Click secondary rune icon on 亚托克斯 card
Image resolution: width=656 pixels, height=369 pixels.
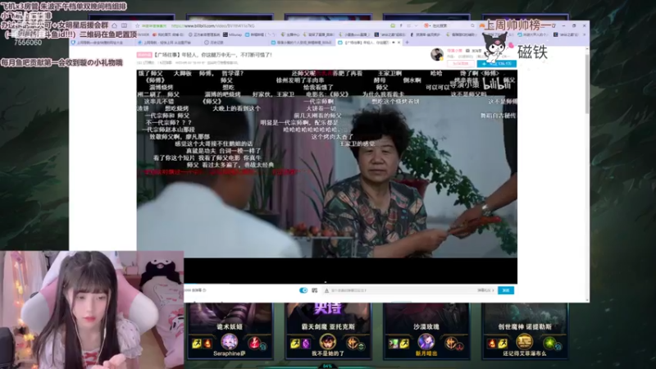point(362,346)
